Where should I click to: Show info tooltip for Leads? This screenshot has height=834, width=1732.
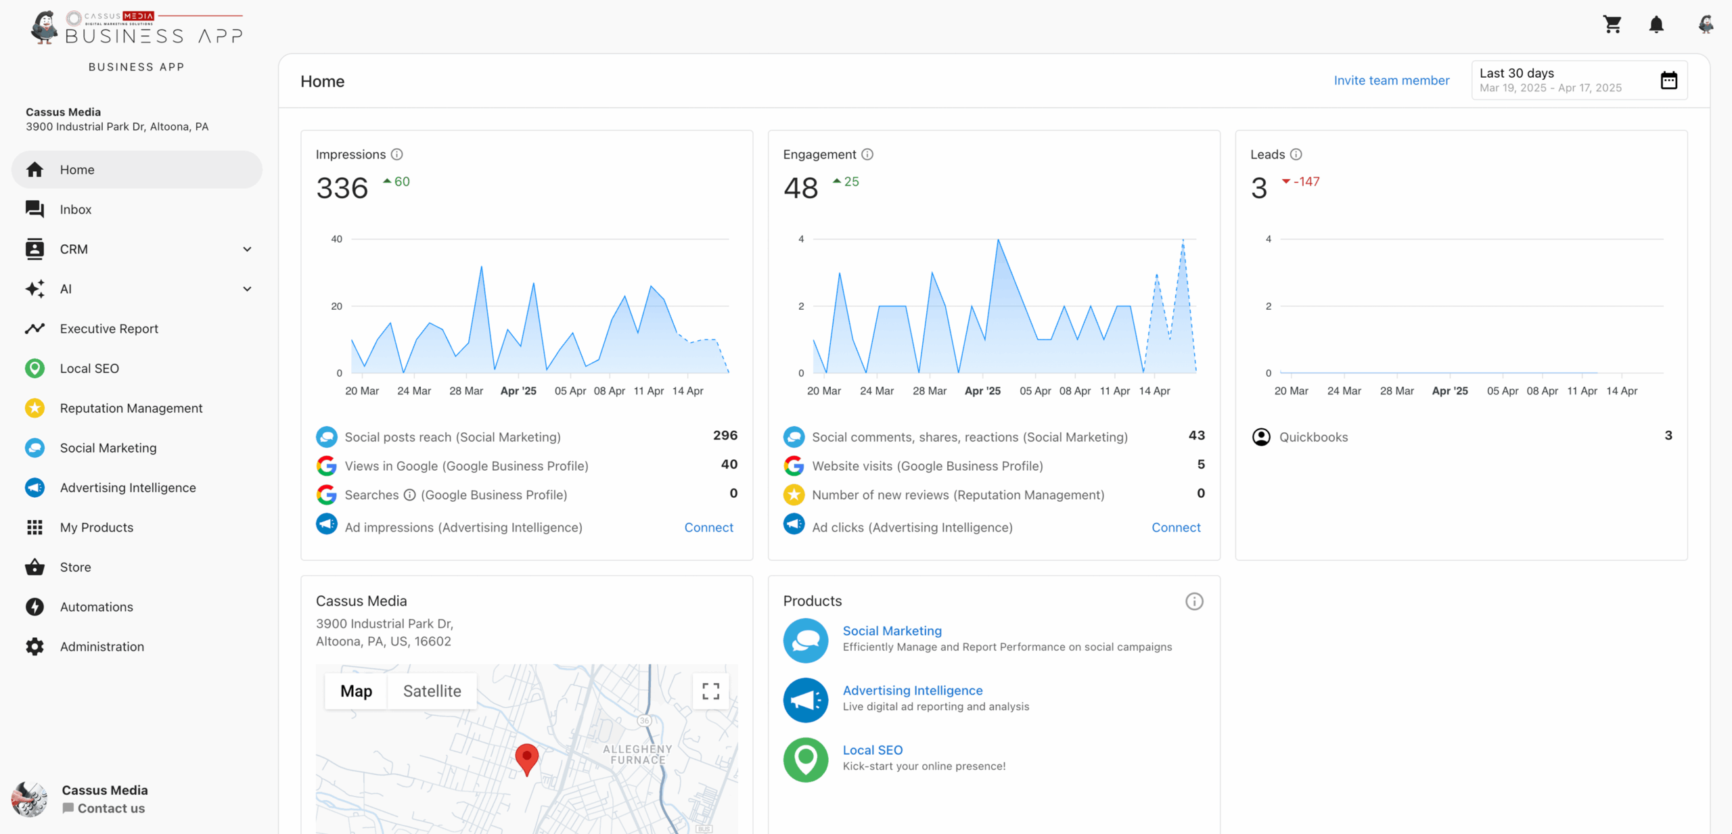pos(1296,154)
